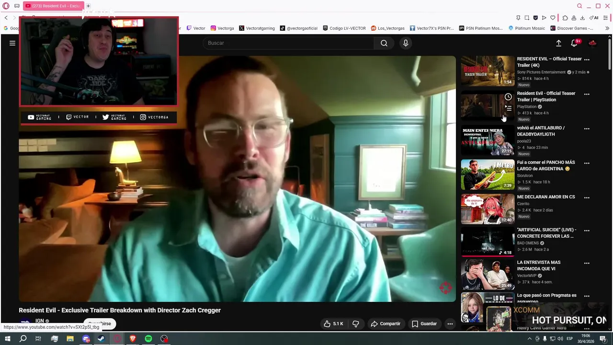Open Opera extensions cube icon
This screenshot has height=345, width=613.
565,18
